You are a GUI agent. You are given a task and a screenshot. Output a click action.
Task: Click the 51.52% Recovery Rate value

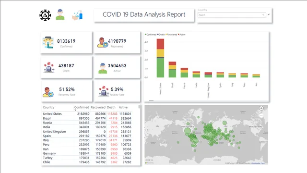click(67, 89)
